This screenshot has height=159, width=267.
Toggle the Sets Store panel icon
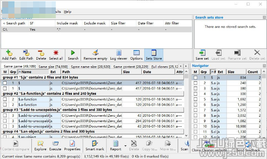click(x=154, y=53)
